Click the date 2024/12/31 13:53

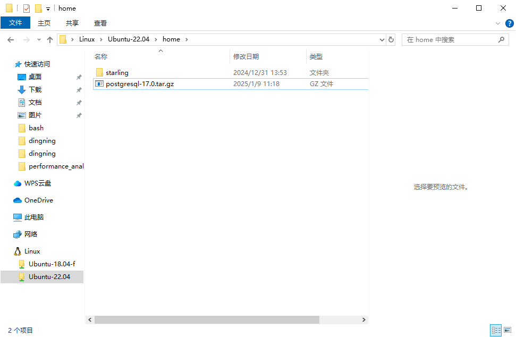click(x=260, y=72)
